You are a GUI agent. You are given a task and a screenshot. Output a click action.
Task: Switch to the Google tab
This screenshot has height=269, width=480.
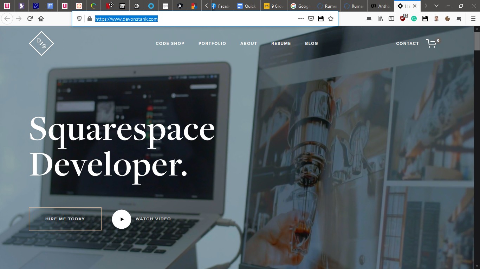coord(300,6)
